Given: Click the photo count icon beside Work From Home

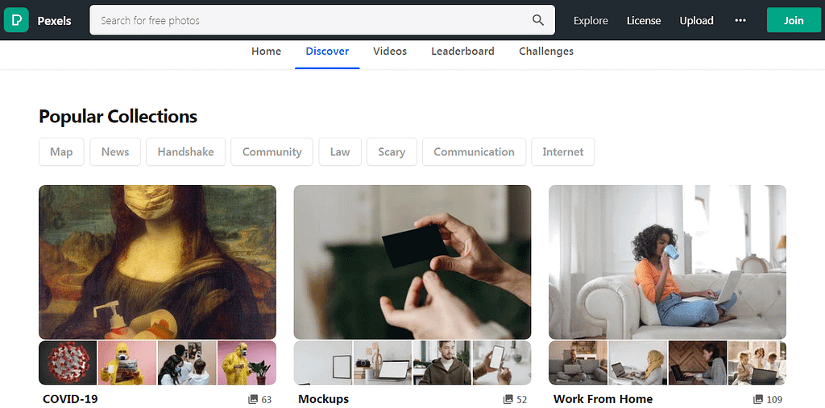Looking at the screenshot, I should [x=758, y=399].
